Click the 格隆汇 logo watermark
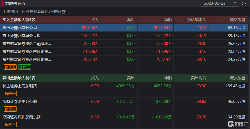 (238, 124)
